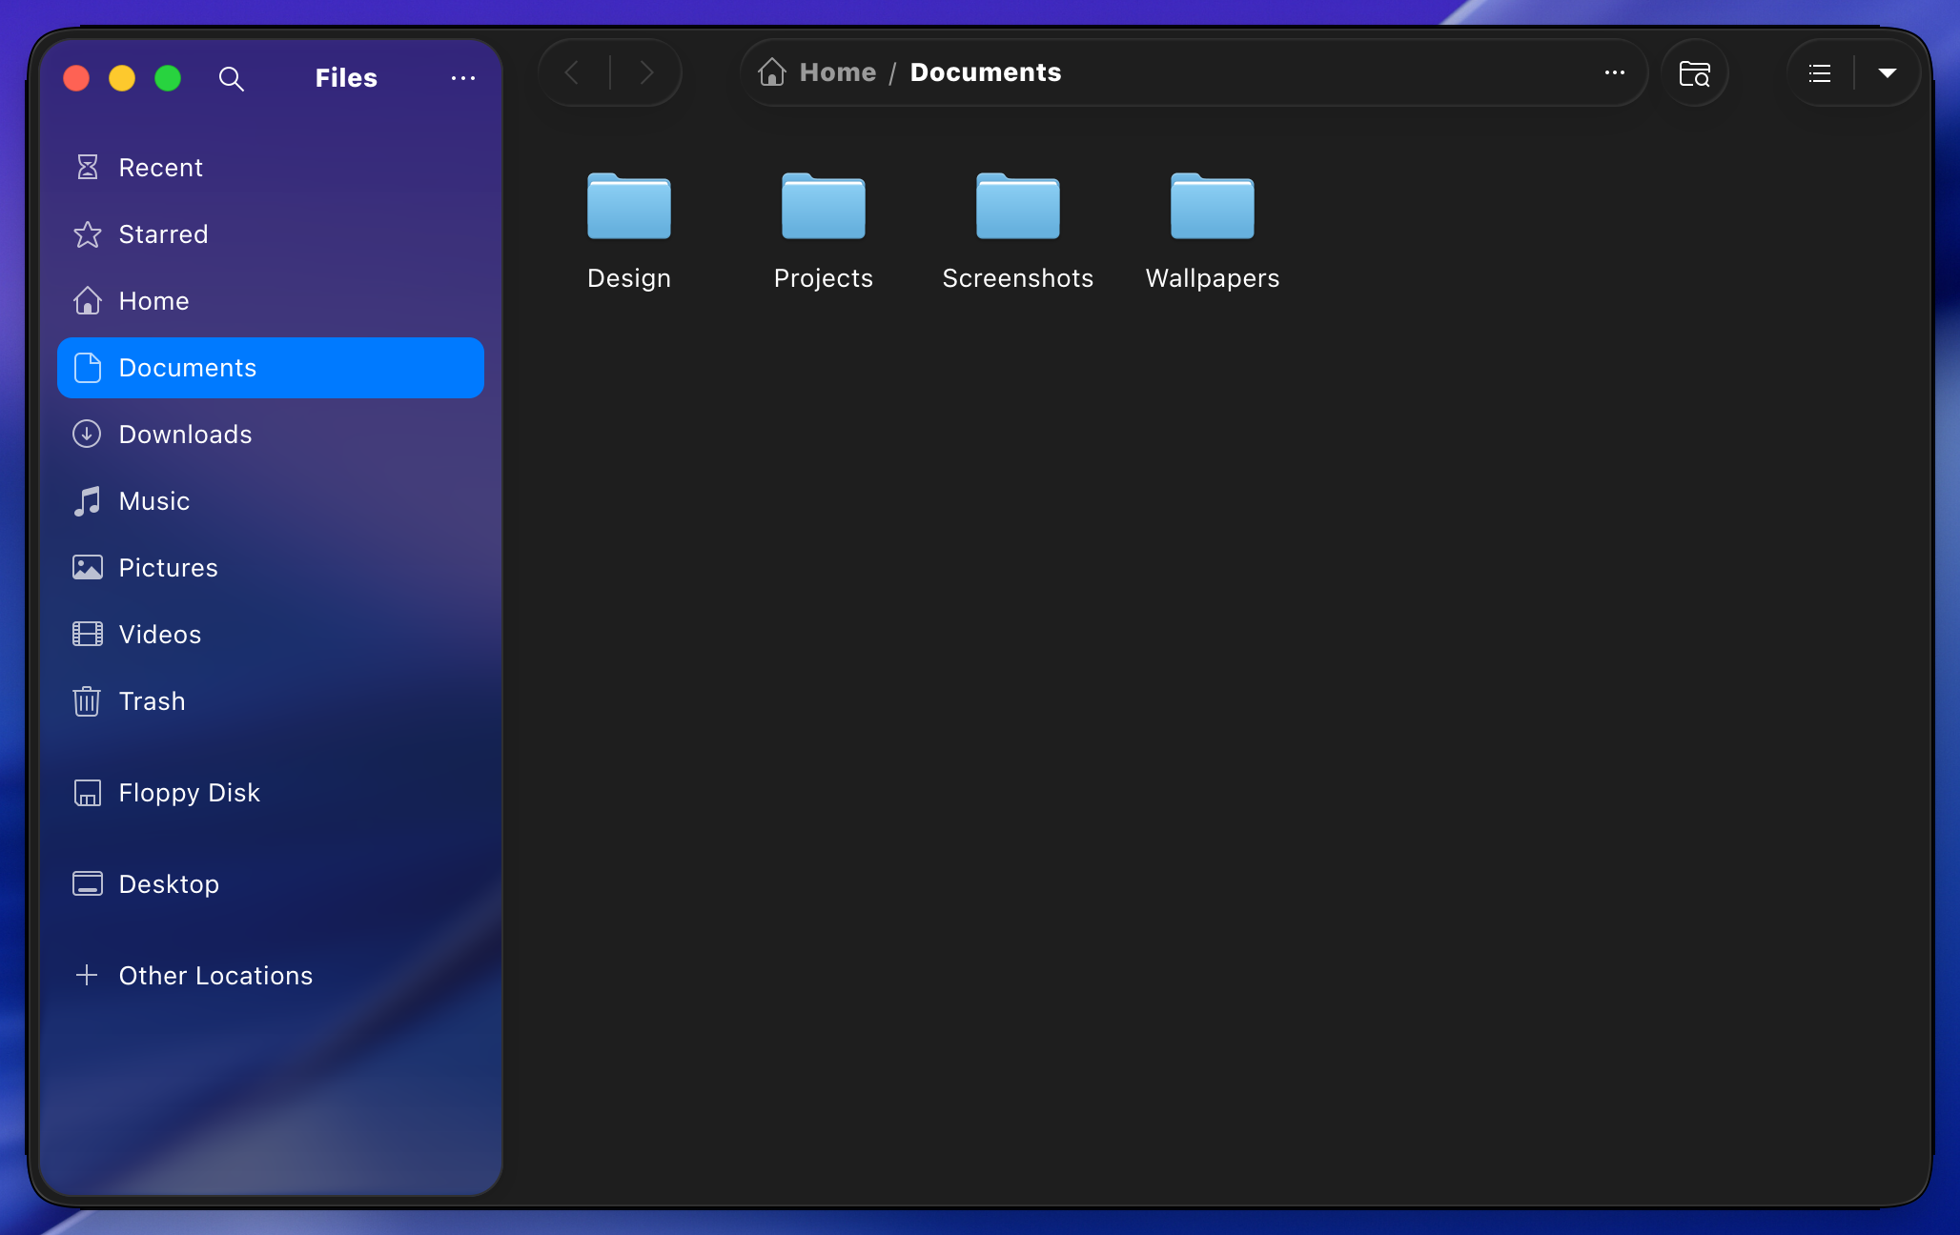The width and height of the screenshot is (1960, 1235).
Task: Click the Videos film-strip icon
Action: (87, 635)
